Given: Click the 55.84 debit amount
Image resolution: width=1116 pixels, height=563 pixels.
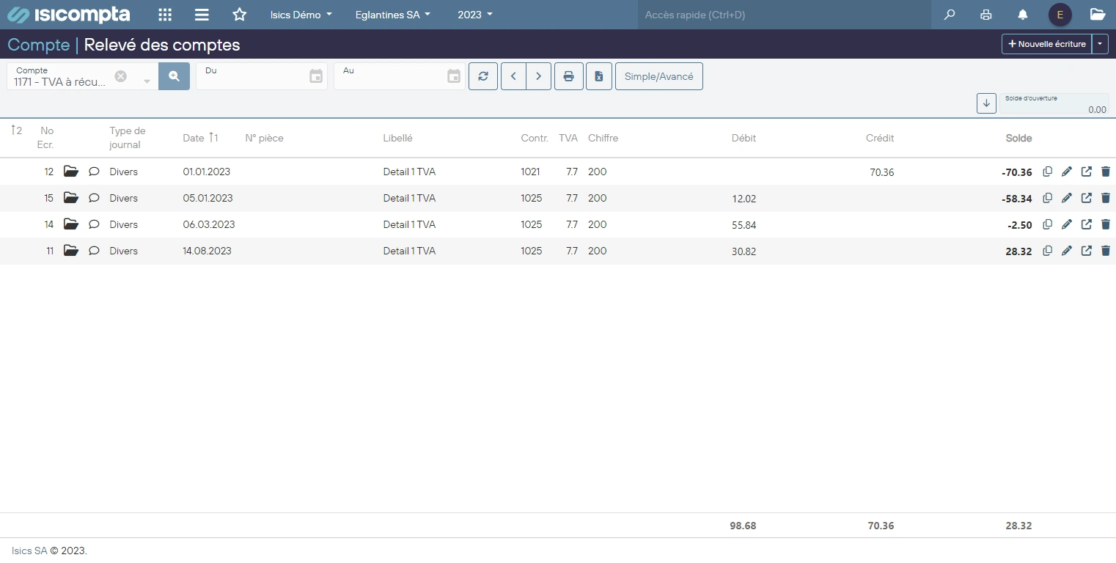Looking at the screenshot, I should (x=744, y=225).
